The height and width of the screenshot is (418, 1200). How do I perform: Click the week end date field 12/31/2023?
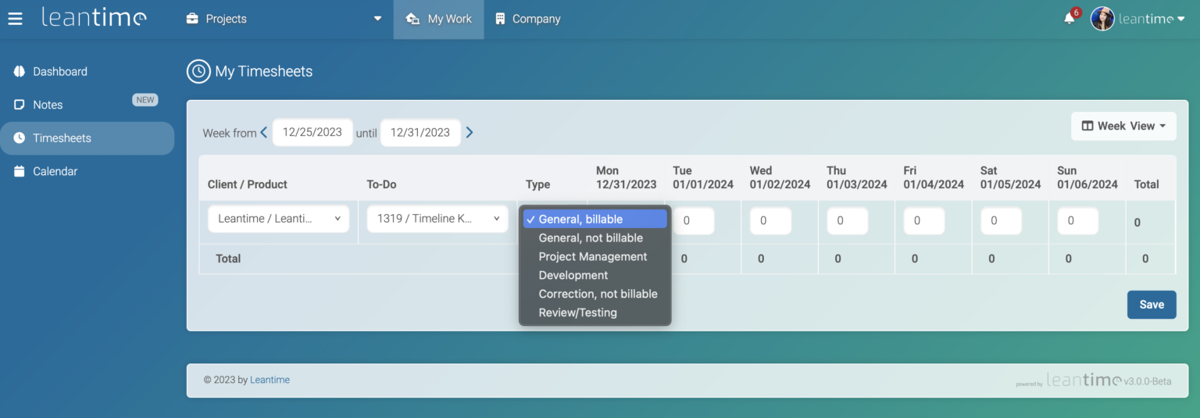pyautogui.click(x=420, y=132)
